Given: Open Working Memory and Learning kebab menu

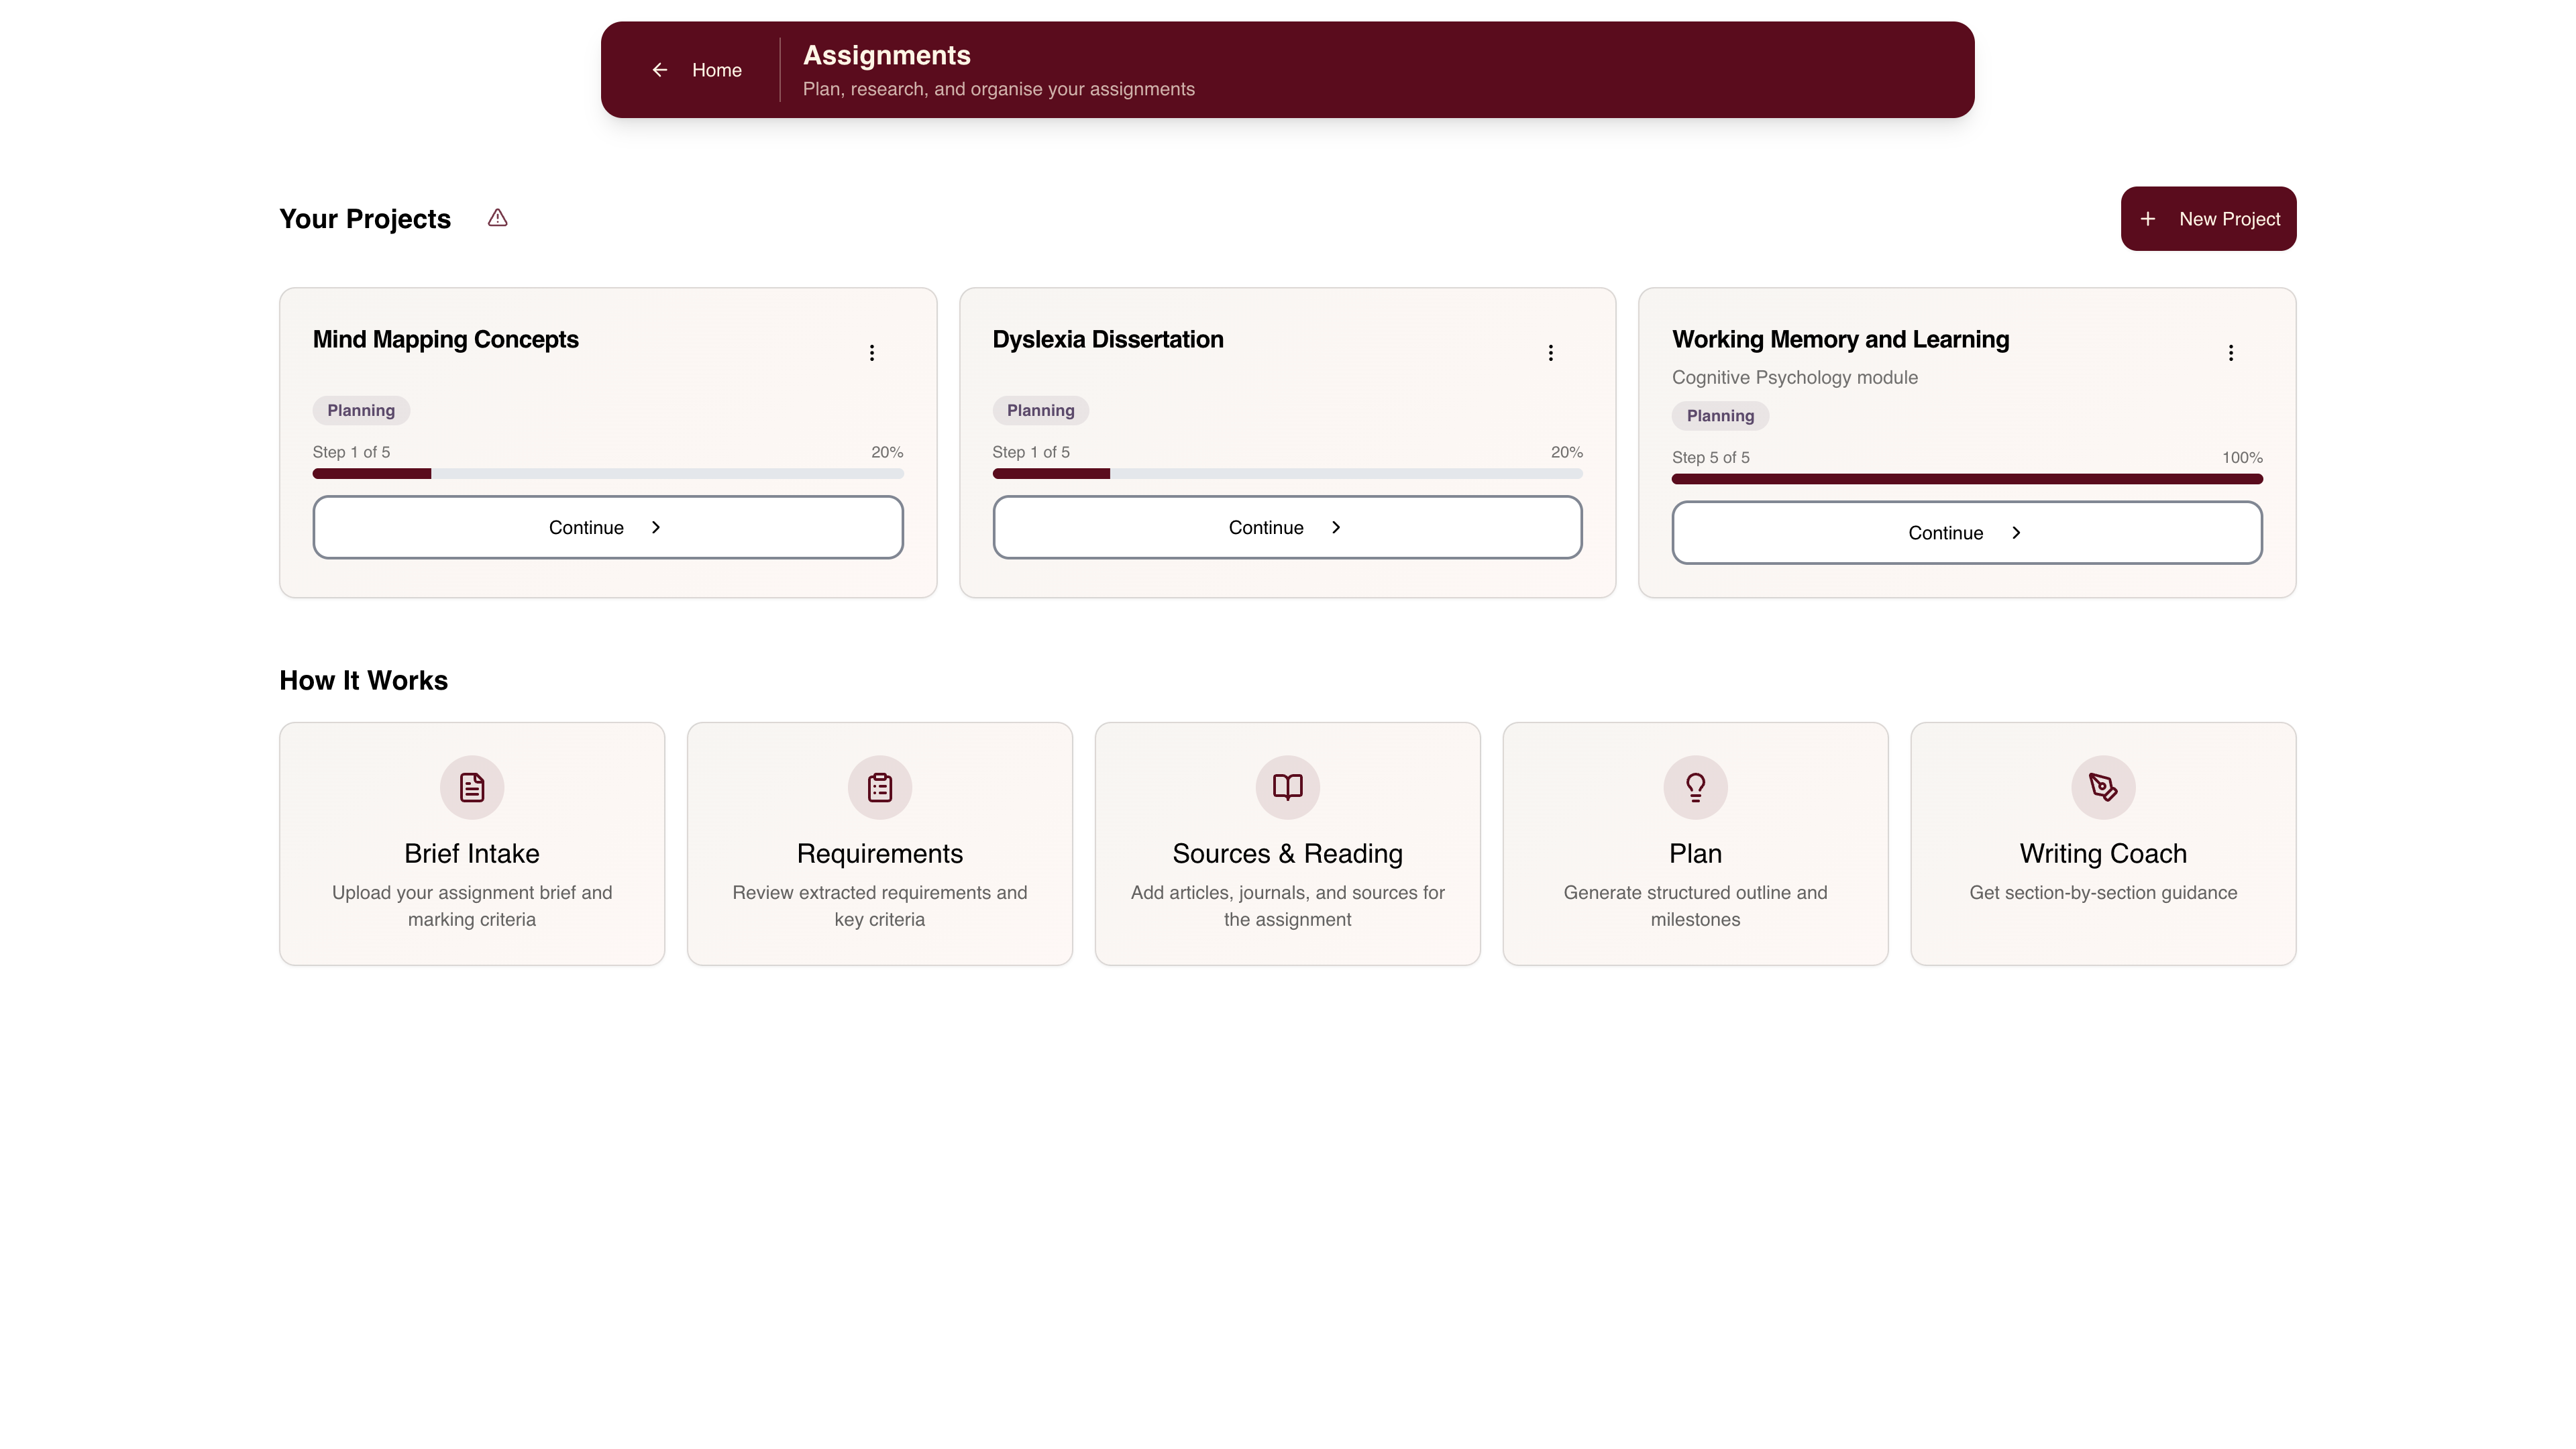Looking at the screenshot, I should (2231, 353).
